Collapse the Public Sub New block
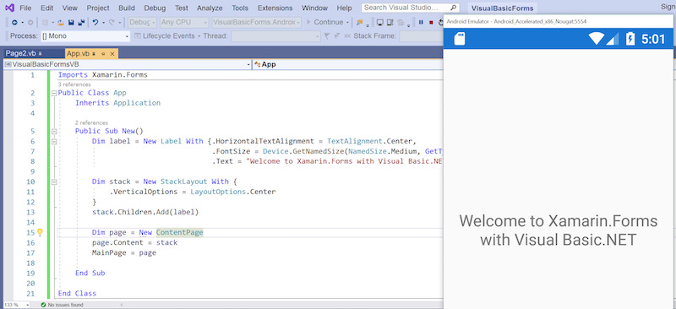The image size is (676, 309). click(54, 131)
